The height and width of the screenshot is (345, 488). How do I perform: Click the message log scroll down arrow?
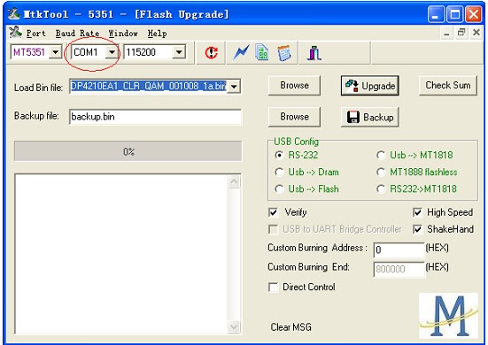[x=234, y=326]
